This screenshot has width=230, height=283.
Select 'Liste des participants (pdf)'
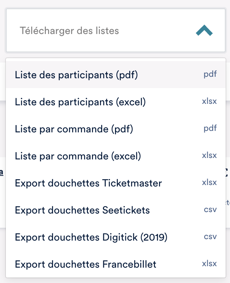point(76,75)
